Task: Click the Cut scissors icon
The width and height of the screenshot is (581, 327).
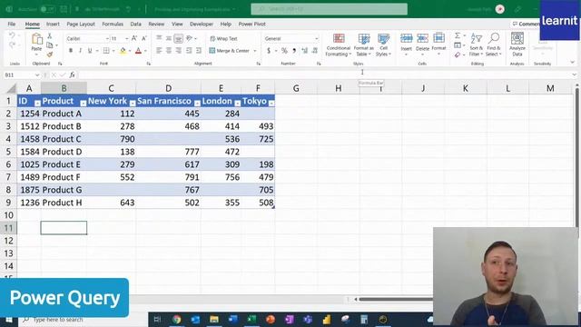Action: 50,36
